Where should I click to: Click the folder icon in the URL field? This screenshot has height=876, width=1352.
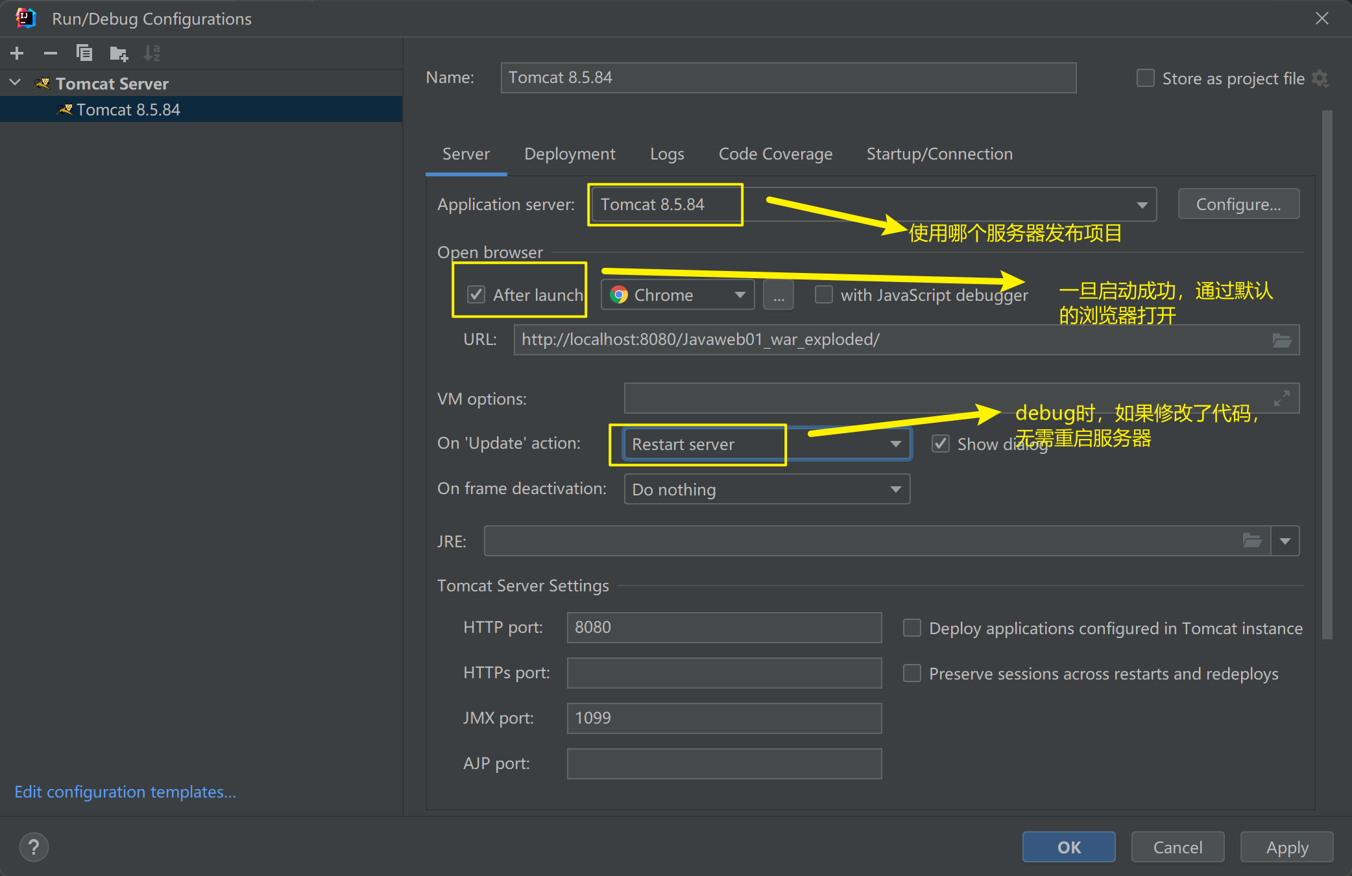tap(1281, 340)
